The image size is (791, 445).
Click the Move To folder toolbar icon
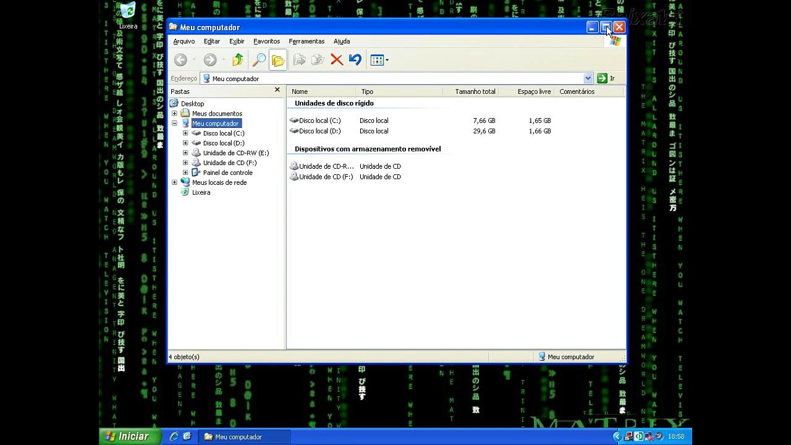[300, 60]
